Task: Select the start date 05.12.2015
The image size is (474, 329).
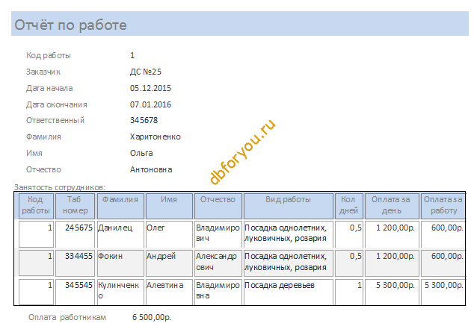Action: [150, 88]
